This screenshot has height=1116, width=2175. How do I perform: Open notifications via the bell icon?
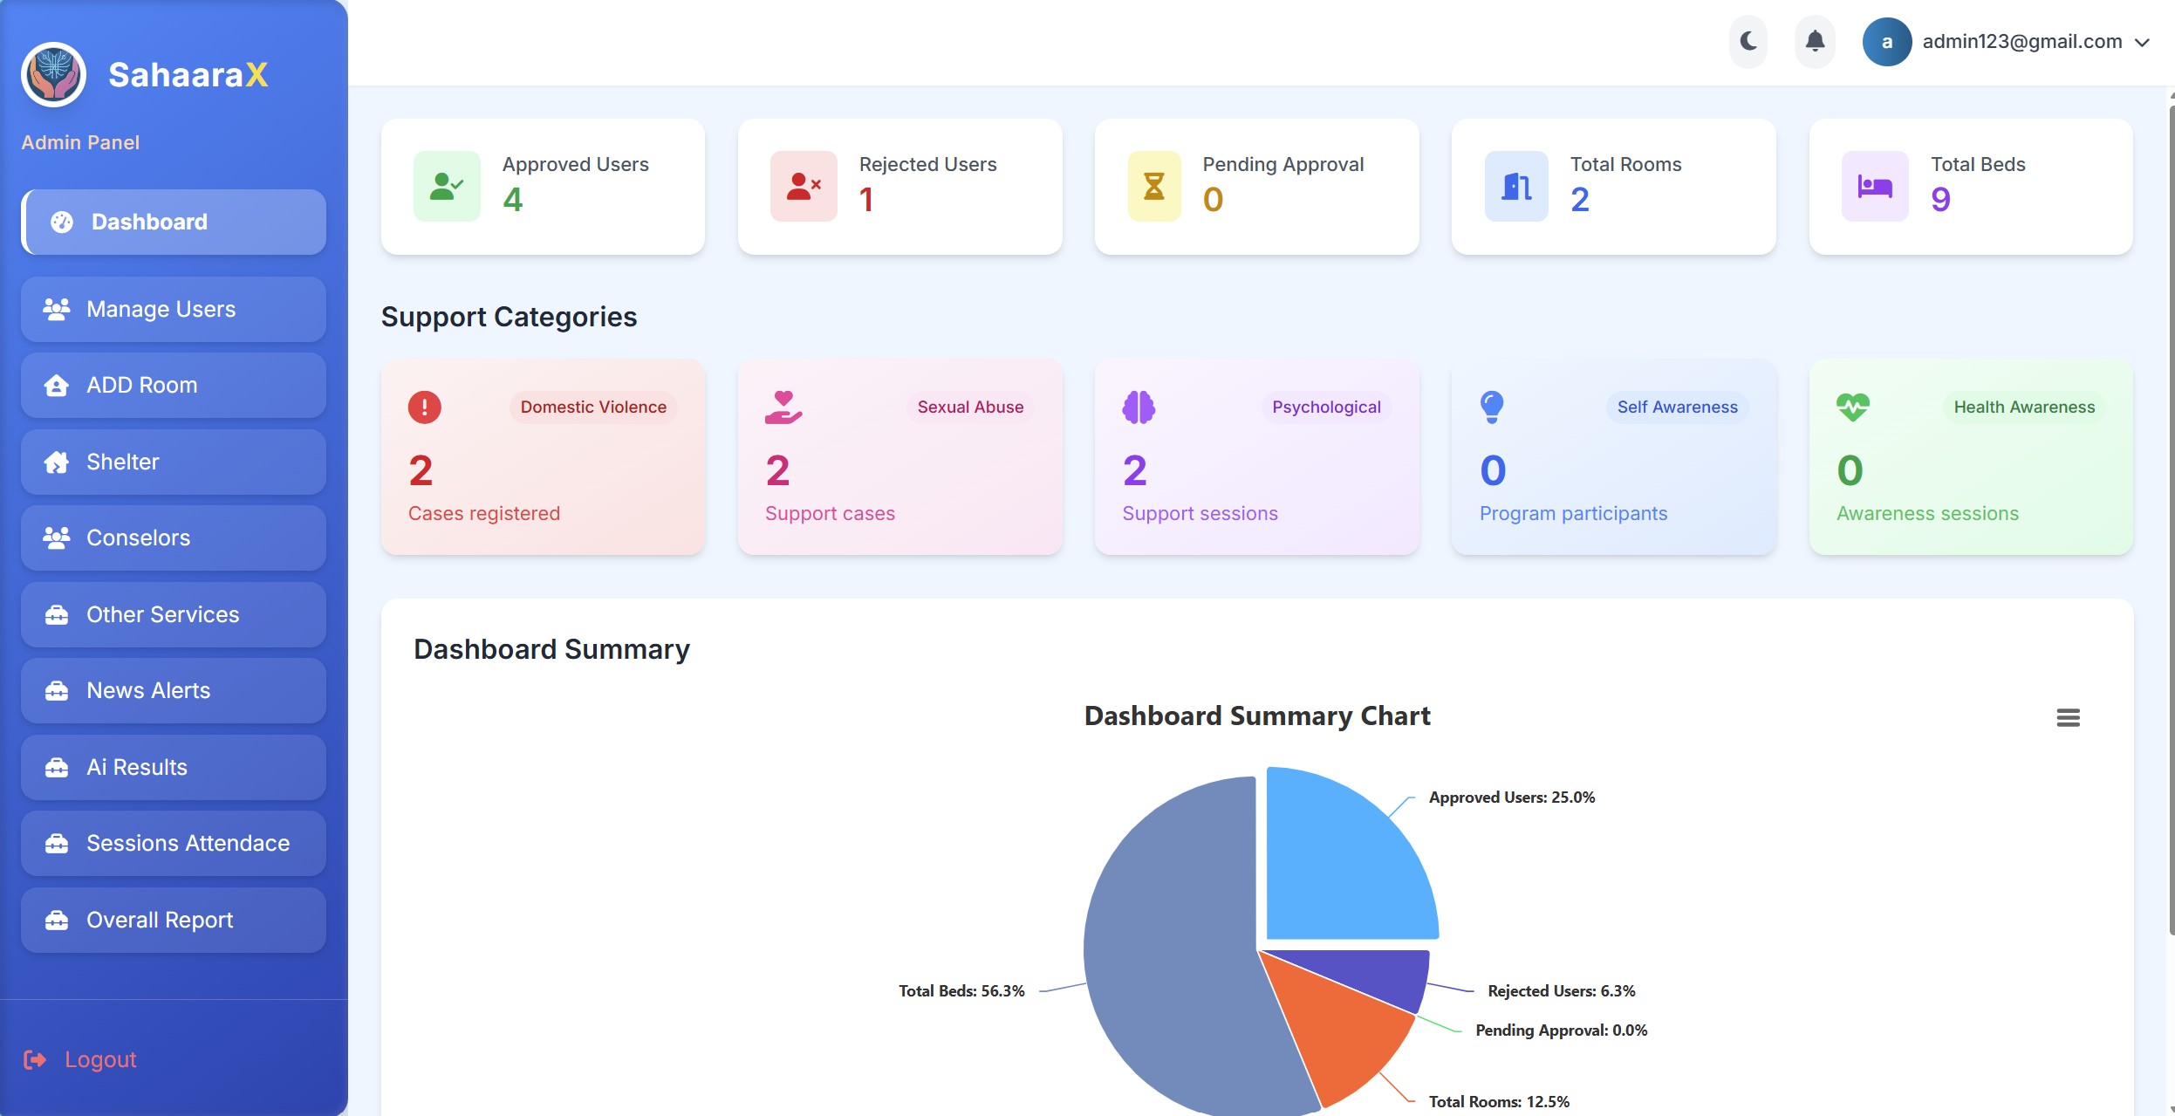click(1814, 41)
